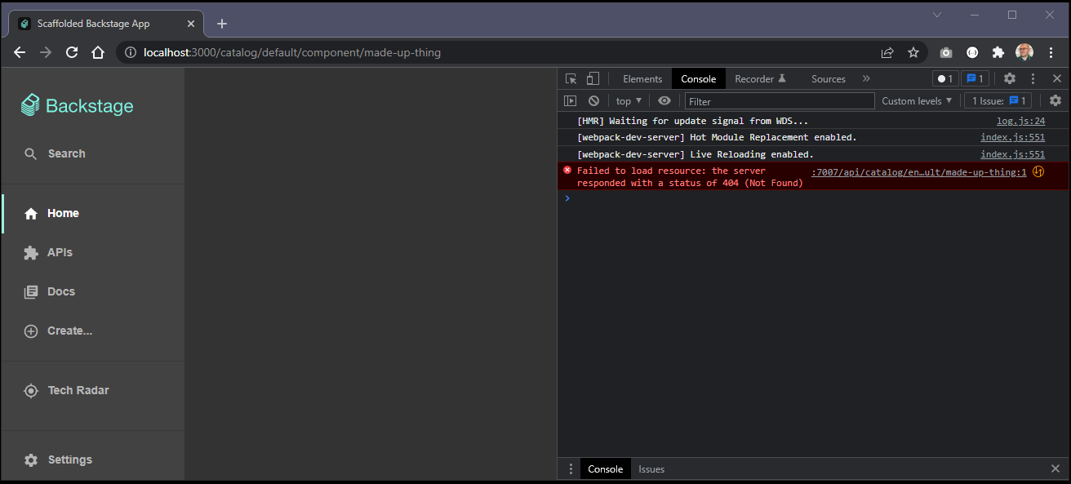The image size is (1071, 484).
Task: Reload the current page
Action: click(x=72, y=52)
